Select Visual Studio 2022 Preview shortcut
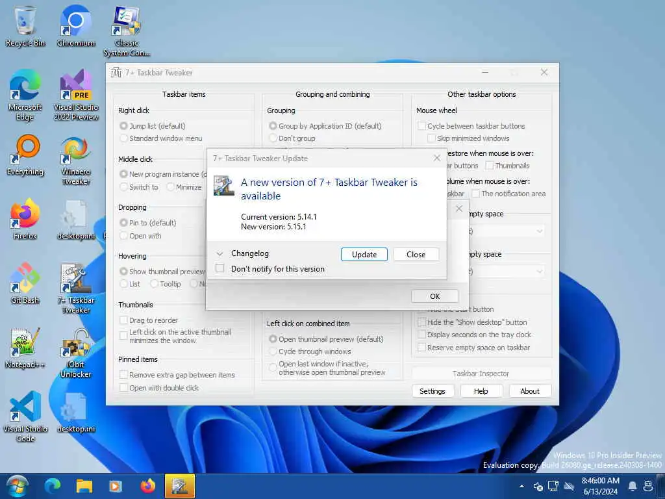The height and width of the screenshot is (499, 665). click(76, 96)
